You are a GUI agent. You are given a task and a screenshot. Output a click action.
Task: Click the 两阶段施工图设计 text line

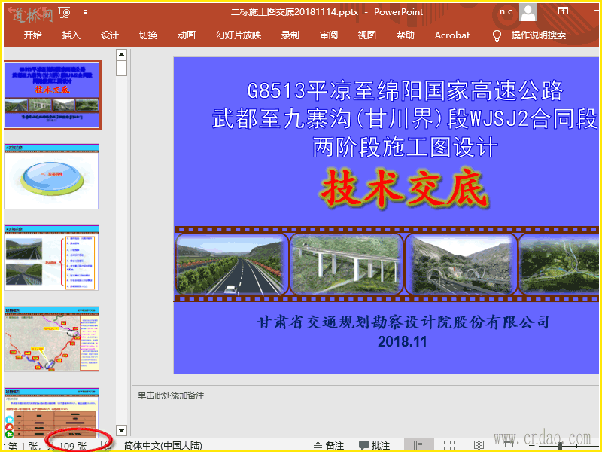pyautogui.click(x=405, y=148)
